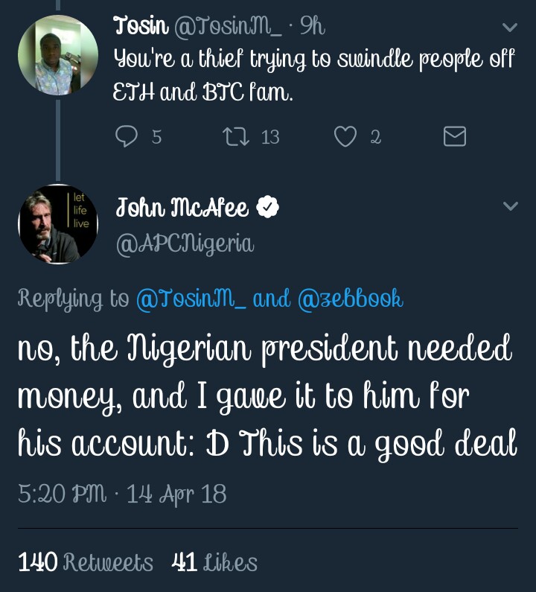
Task: Open John McAfee's profile picture
Action: tap(58, 224)
